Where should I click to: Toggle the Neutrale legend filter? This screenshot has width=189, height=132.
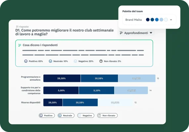tap(66, 115)
